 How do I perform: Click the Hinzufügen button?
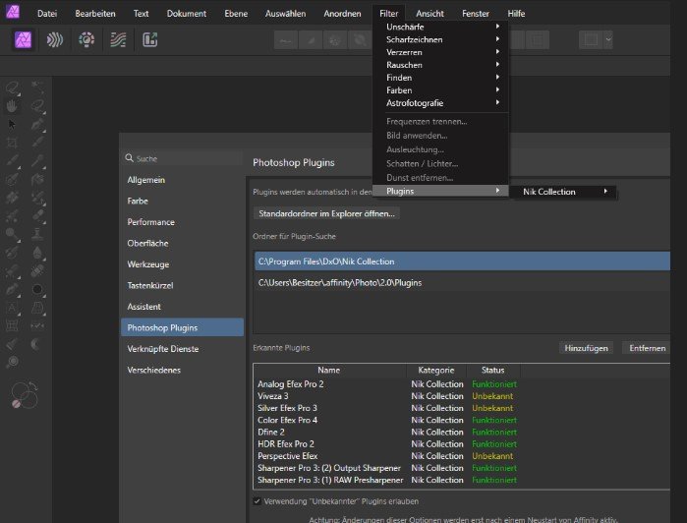(x=586, y=348)
